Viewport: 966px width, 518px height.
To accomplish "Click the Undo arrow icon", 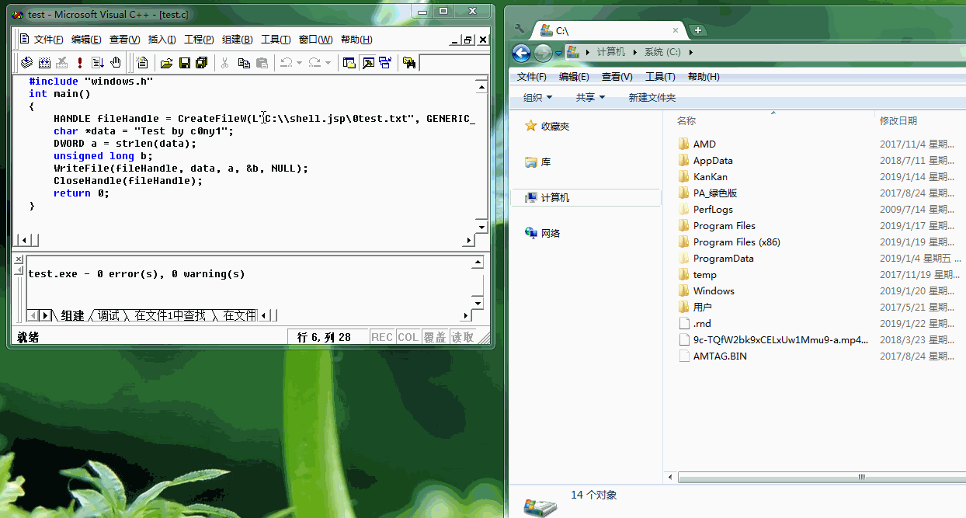I will point(286,63).
